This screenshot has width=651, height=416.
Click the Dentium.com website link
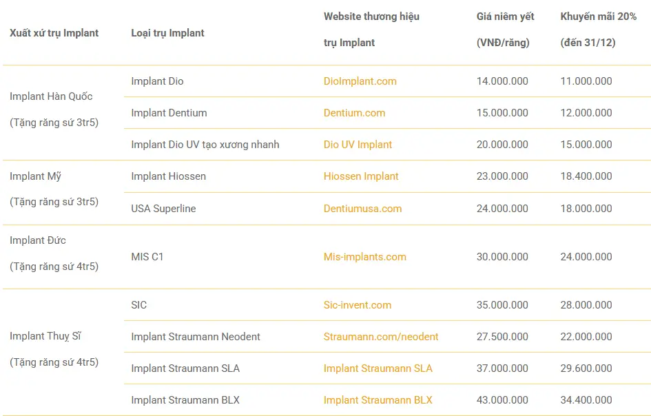tap(354, 113)
